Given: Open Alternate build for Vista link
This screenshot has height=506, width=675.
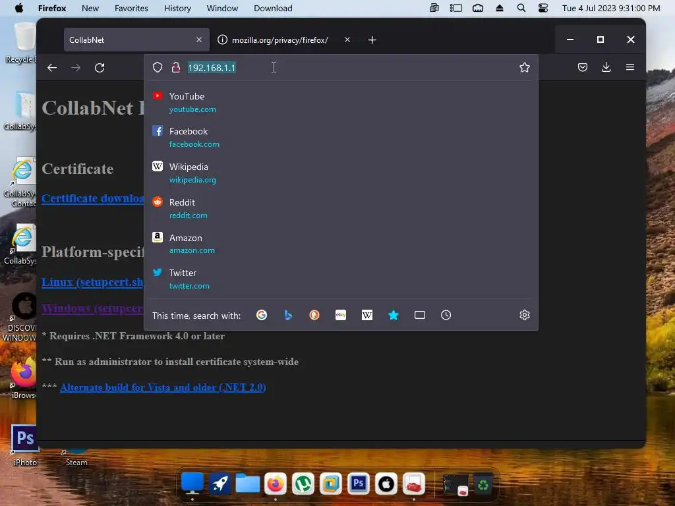Looking at the screenshot, I should click(x=163, y=387).
